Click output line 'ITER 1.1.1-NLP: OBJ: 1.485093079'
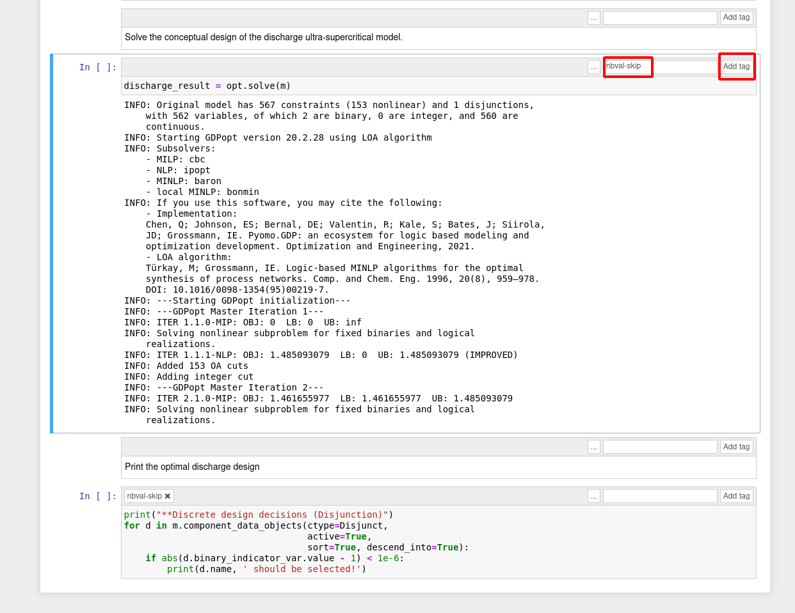Image resolution: width=795 pixels, height=613 pixels. [321, 355]
